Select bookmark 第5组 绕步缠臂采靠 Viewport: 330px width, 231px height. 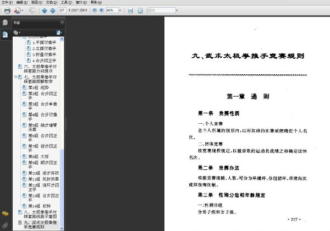(x=43, y=127)
